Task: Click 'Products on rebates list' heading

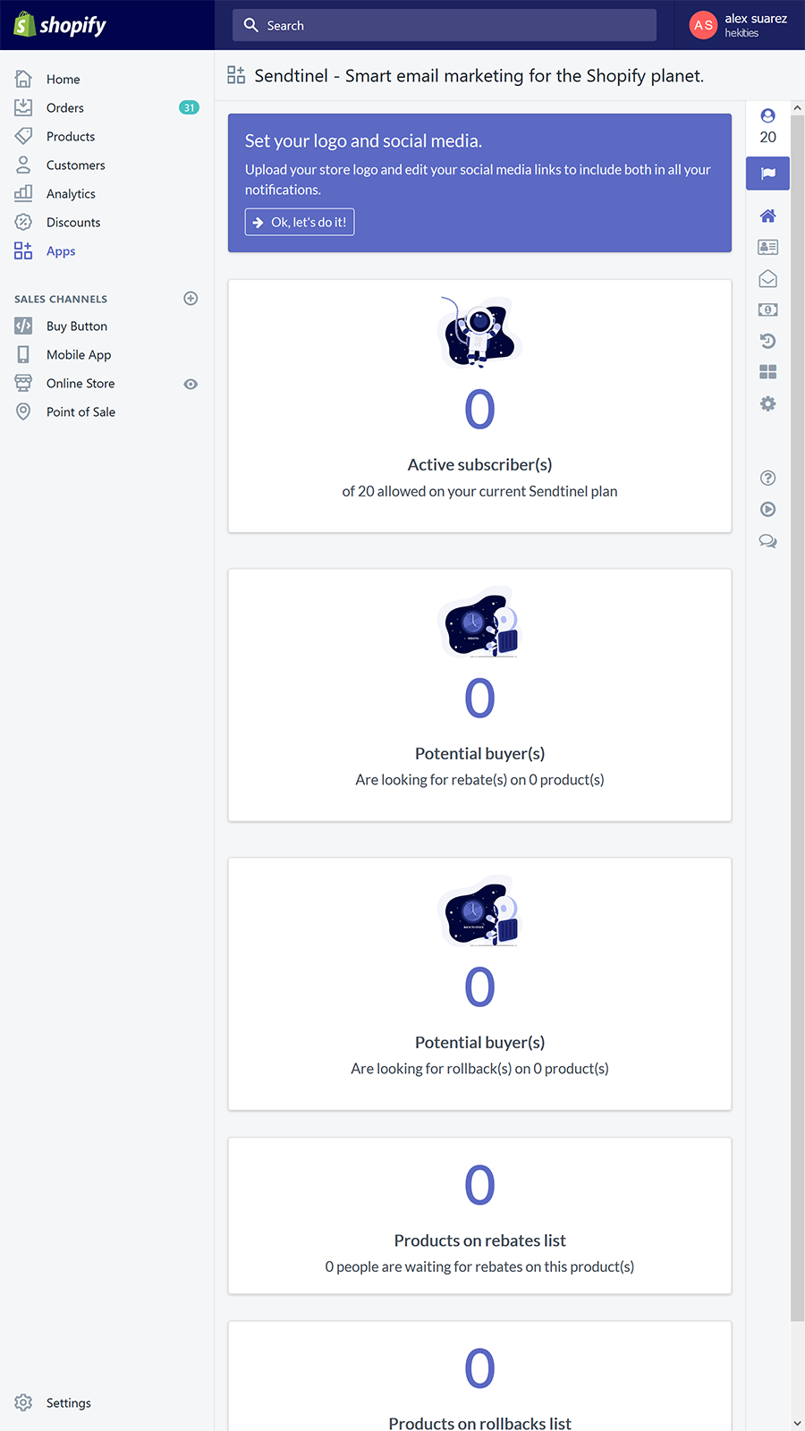Action: point(479,1240)
